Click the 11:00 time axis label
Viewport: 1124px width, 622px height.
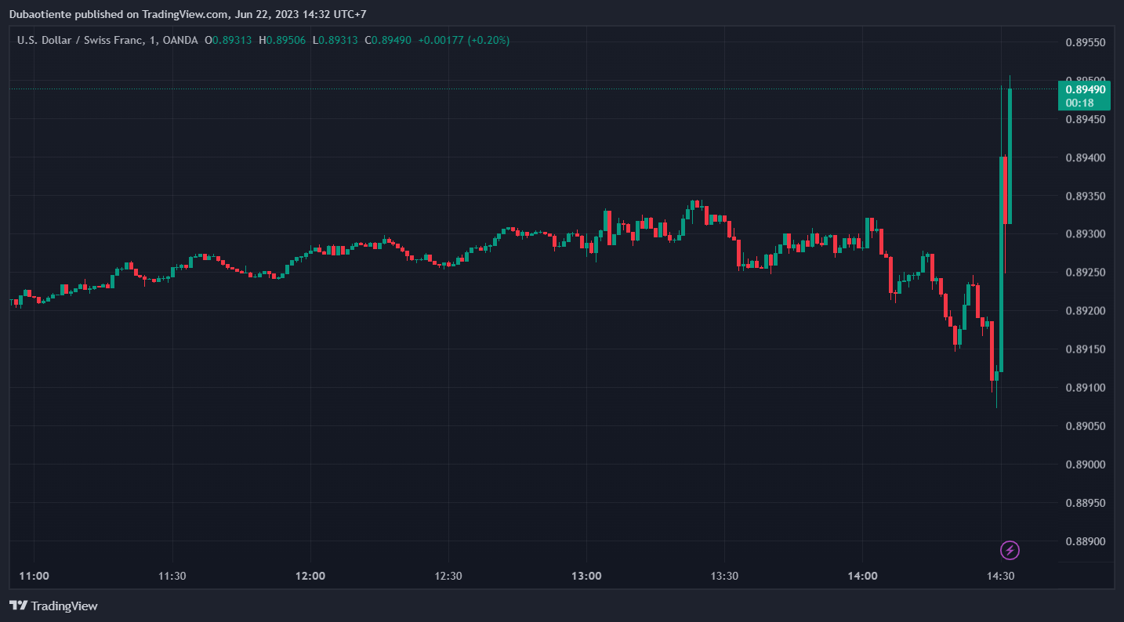[x=34, y=576]
